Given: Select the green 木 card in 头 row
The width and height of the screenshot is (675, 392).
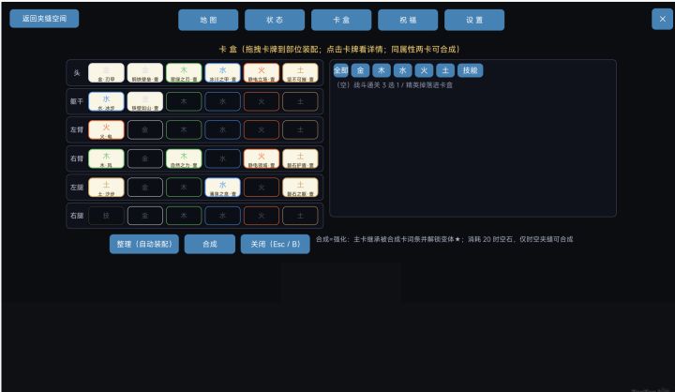Looking at the screenshot, I should click(184, 73).
